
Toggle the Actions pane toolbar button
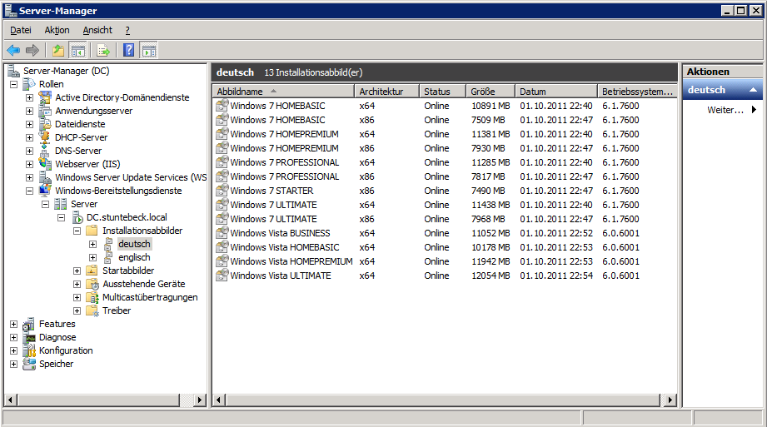tap(149, 50)
